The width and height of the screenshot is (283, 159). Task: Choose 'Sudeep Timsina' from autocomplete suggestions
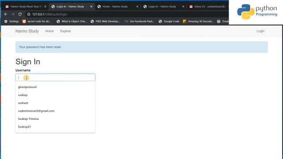click(x=55, y=119)
